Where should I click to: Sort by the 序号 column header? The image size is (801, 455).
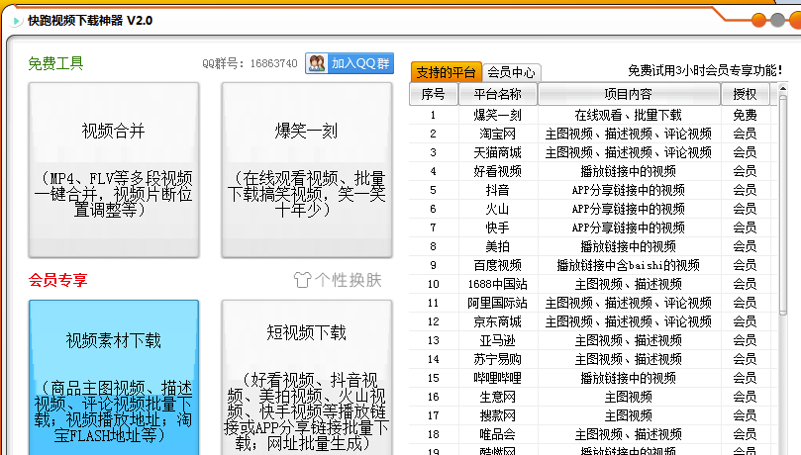click(x=434, y=94)
